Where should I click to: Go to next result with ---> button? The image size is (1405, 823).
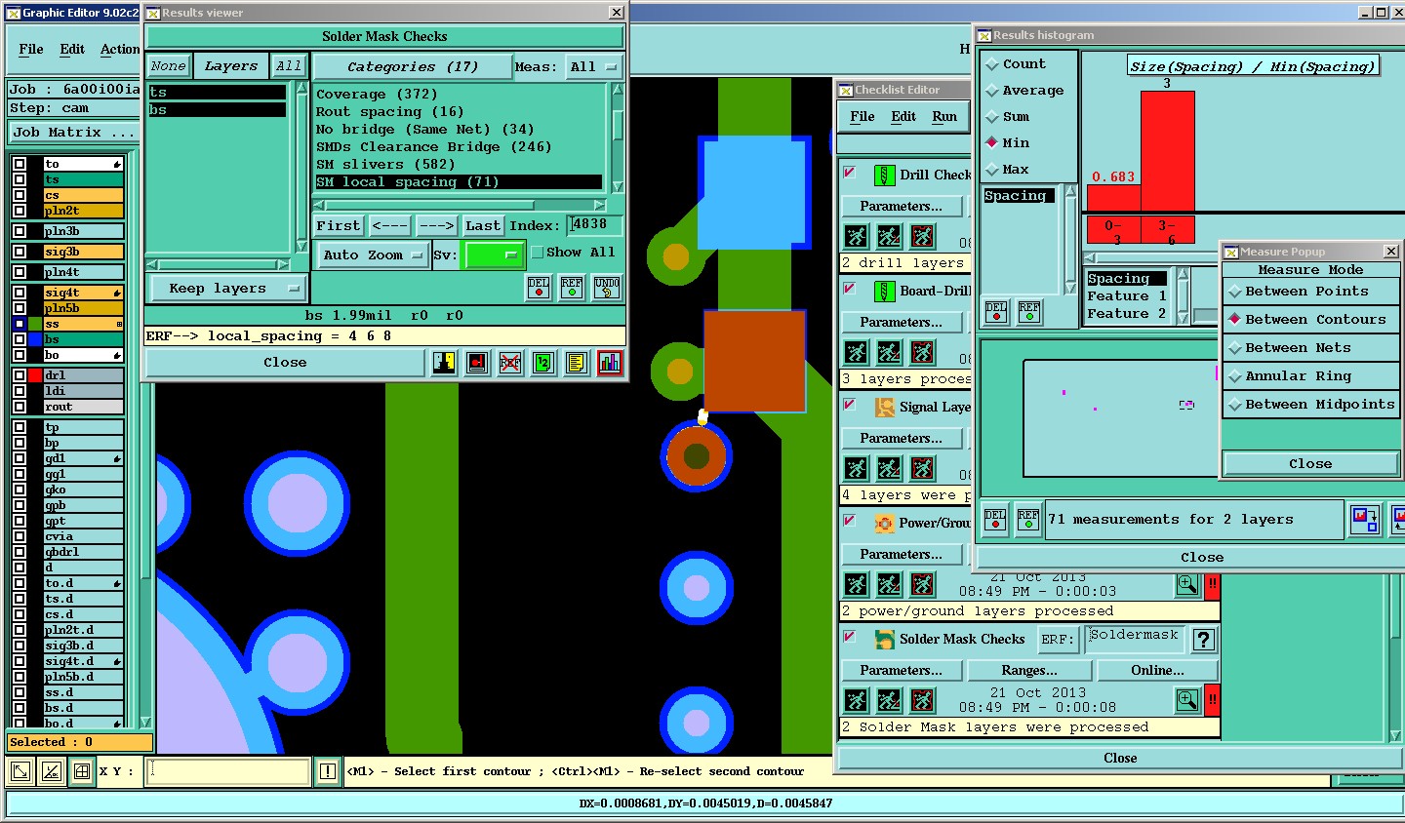(x=436, y=225)
